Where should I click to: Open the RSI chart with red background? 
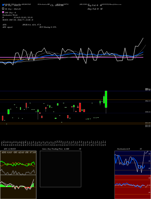[x=133, y=187]
